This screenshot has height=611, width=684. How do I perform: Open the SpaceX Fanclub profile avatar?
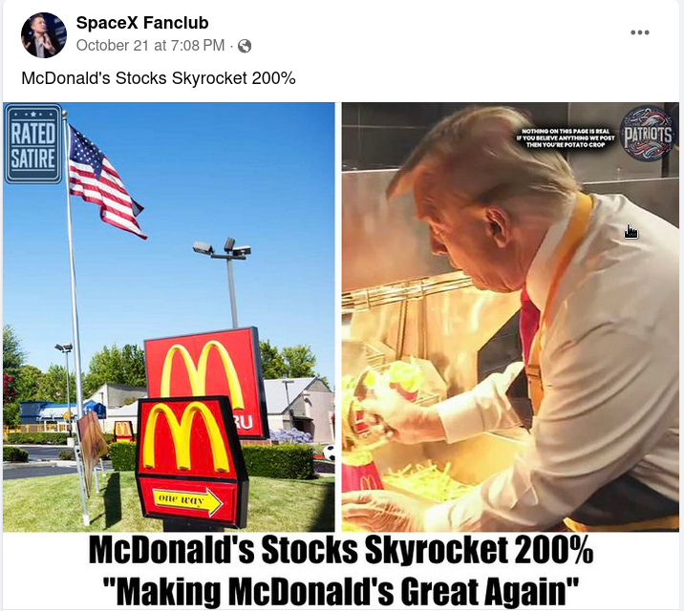point(44,35)
